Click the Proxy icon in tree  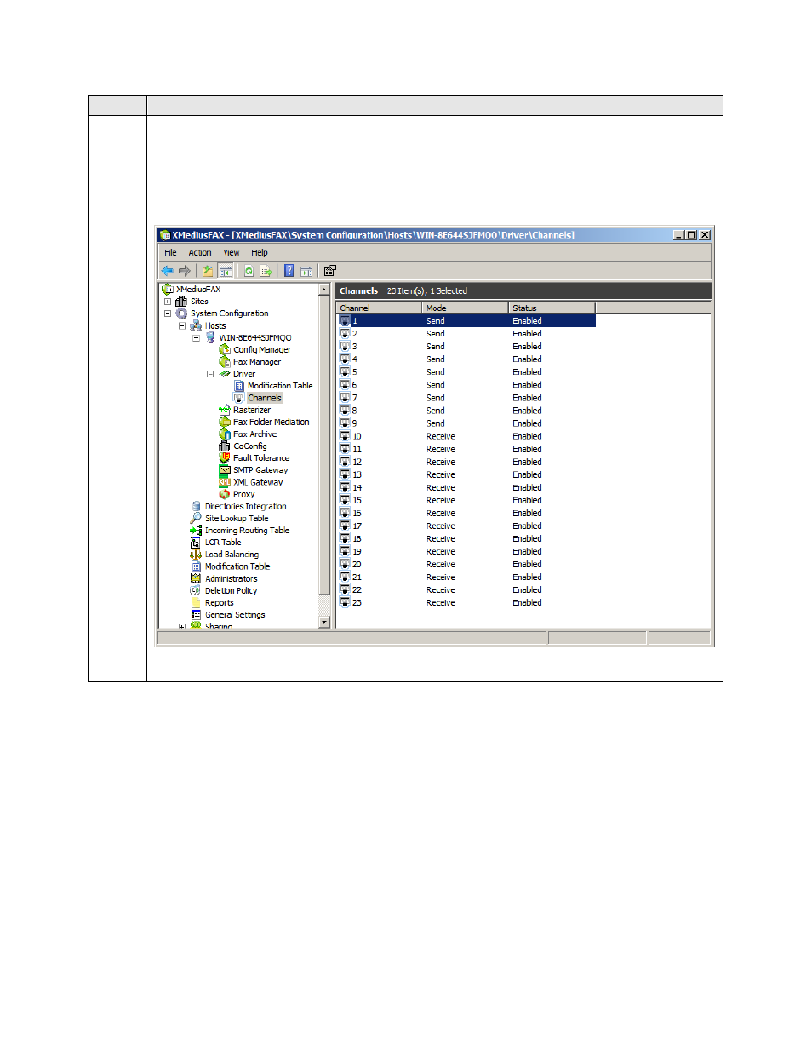[x=225, y=494]
